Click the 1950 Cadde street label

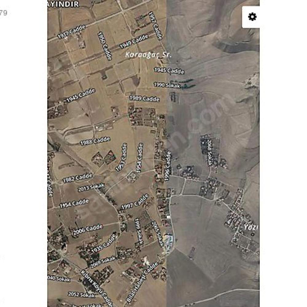(105, 46)
